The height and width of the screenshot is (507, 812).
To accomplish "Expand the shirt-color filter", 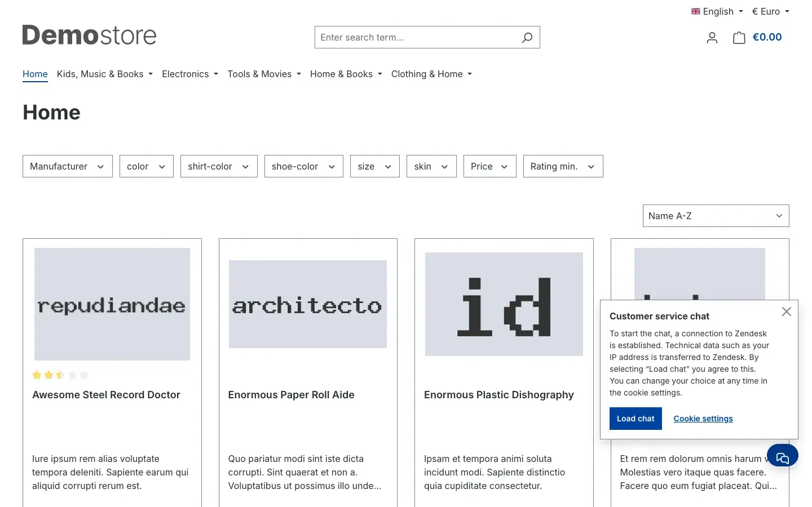I will click(x=219, y=166).
